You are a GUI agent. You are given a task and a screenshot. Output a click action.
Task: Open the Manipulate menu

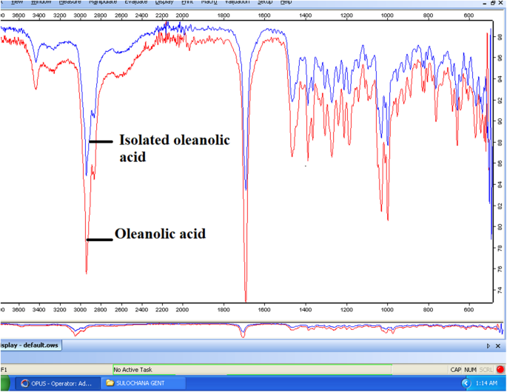(x=103, y=2)
